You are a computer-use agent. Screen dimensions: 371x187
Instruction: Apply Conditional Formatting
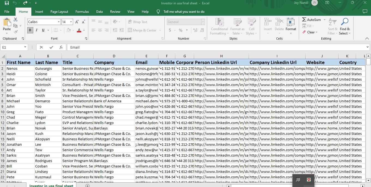(x=219, y=27)
